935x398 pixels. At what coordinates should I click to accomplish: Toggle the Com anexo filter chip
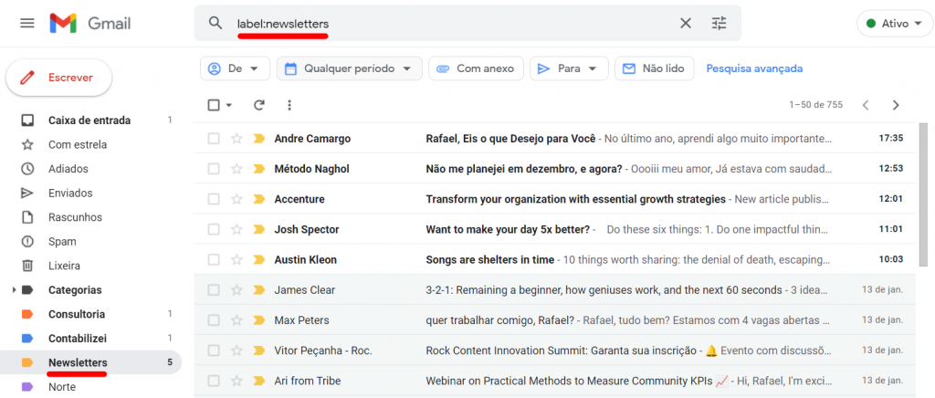click(476, 68)
